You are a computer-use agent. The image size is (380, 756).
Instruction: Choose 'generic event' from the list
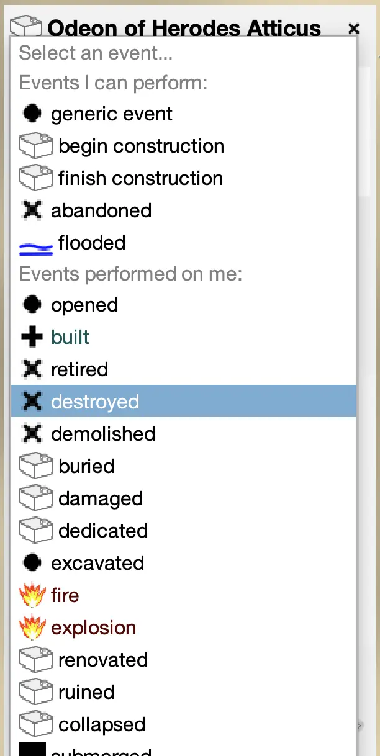pos(112,114)
